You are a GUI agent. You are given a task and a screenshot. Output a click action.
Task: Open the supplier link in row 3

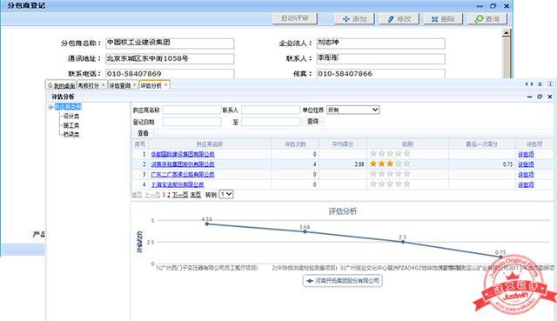pyautogui.click(x=183, y=174)
